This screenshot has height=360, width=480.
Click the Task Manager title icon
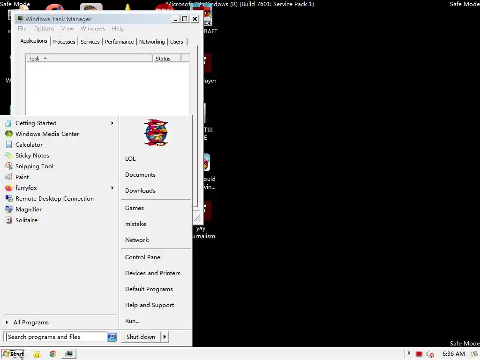pyautogui.click(x=20, y=19)
